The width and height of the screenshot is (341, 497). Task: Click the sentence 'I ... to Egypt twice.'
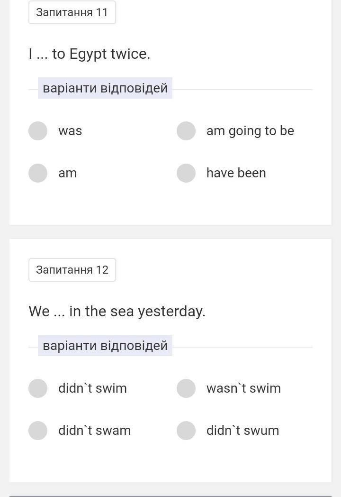click(89, 54)
